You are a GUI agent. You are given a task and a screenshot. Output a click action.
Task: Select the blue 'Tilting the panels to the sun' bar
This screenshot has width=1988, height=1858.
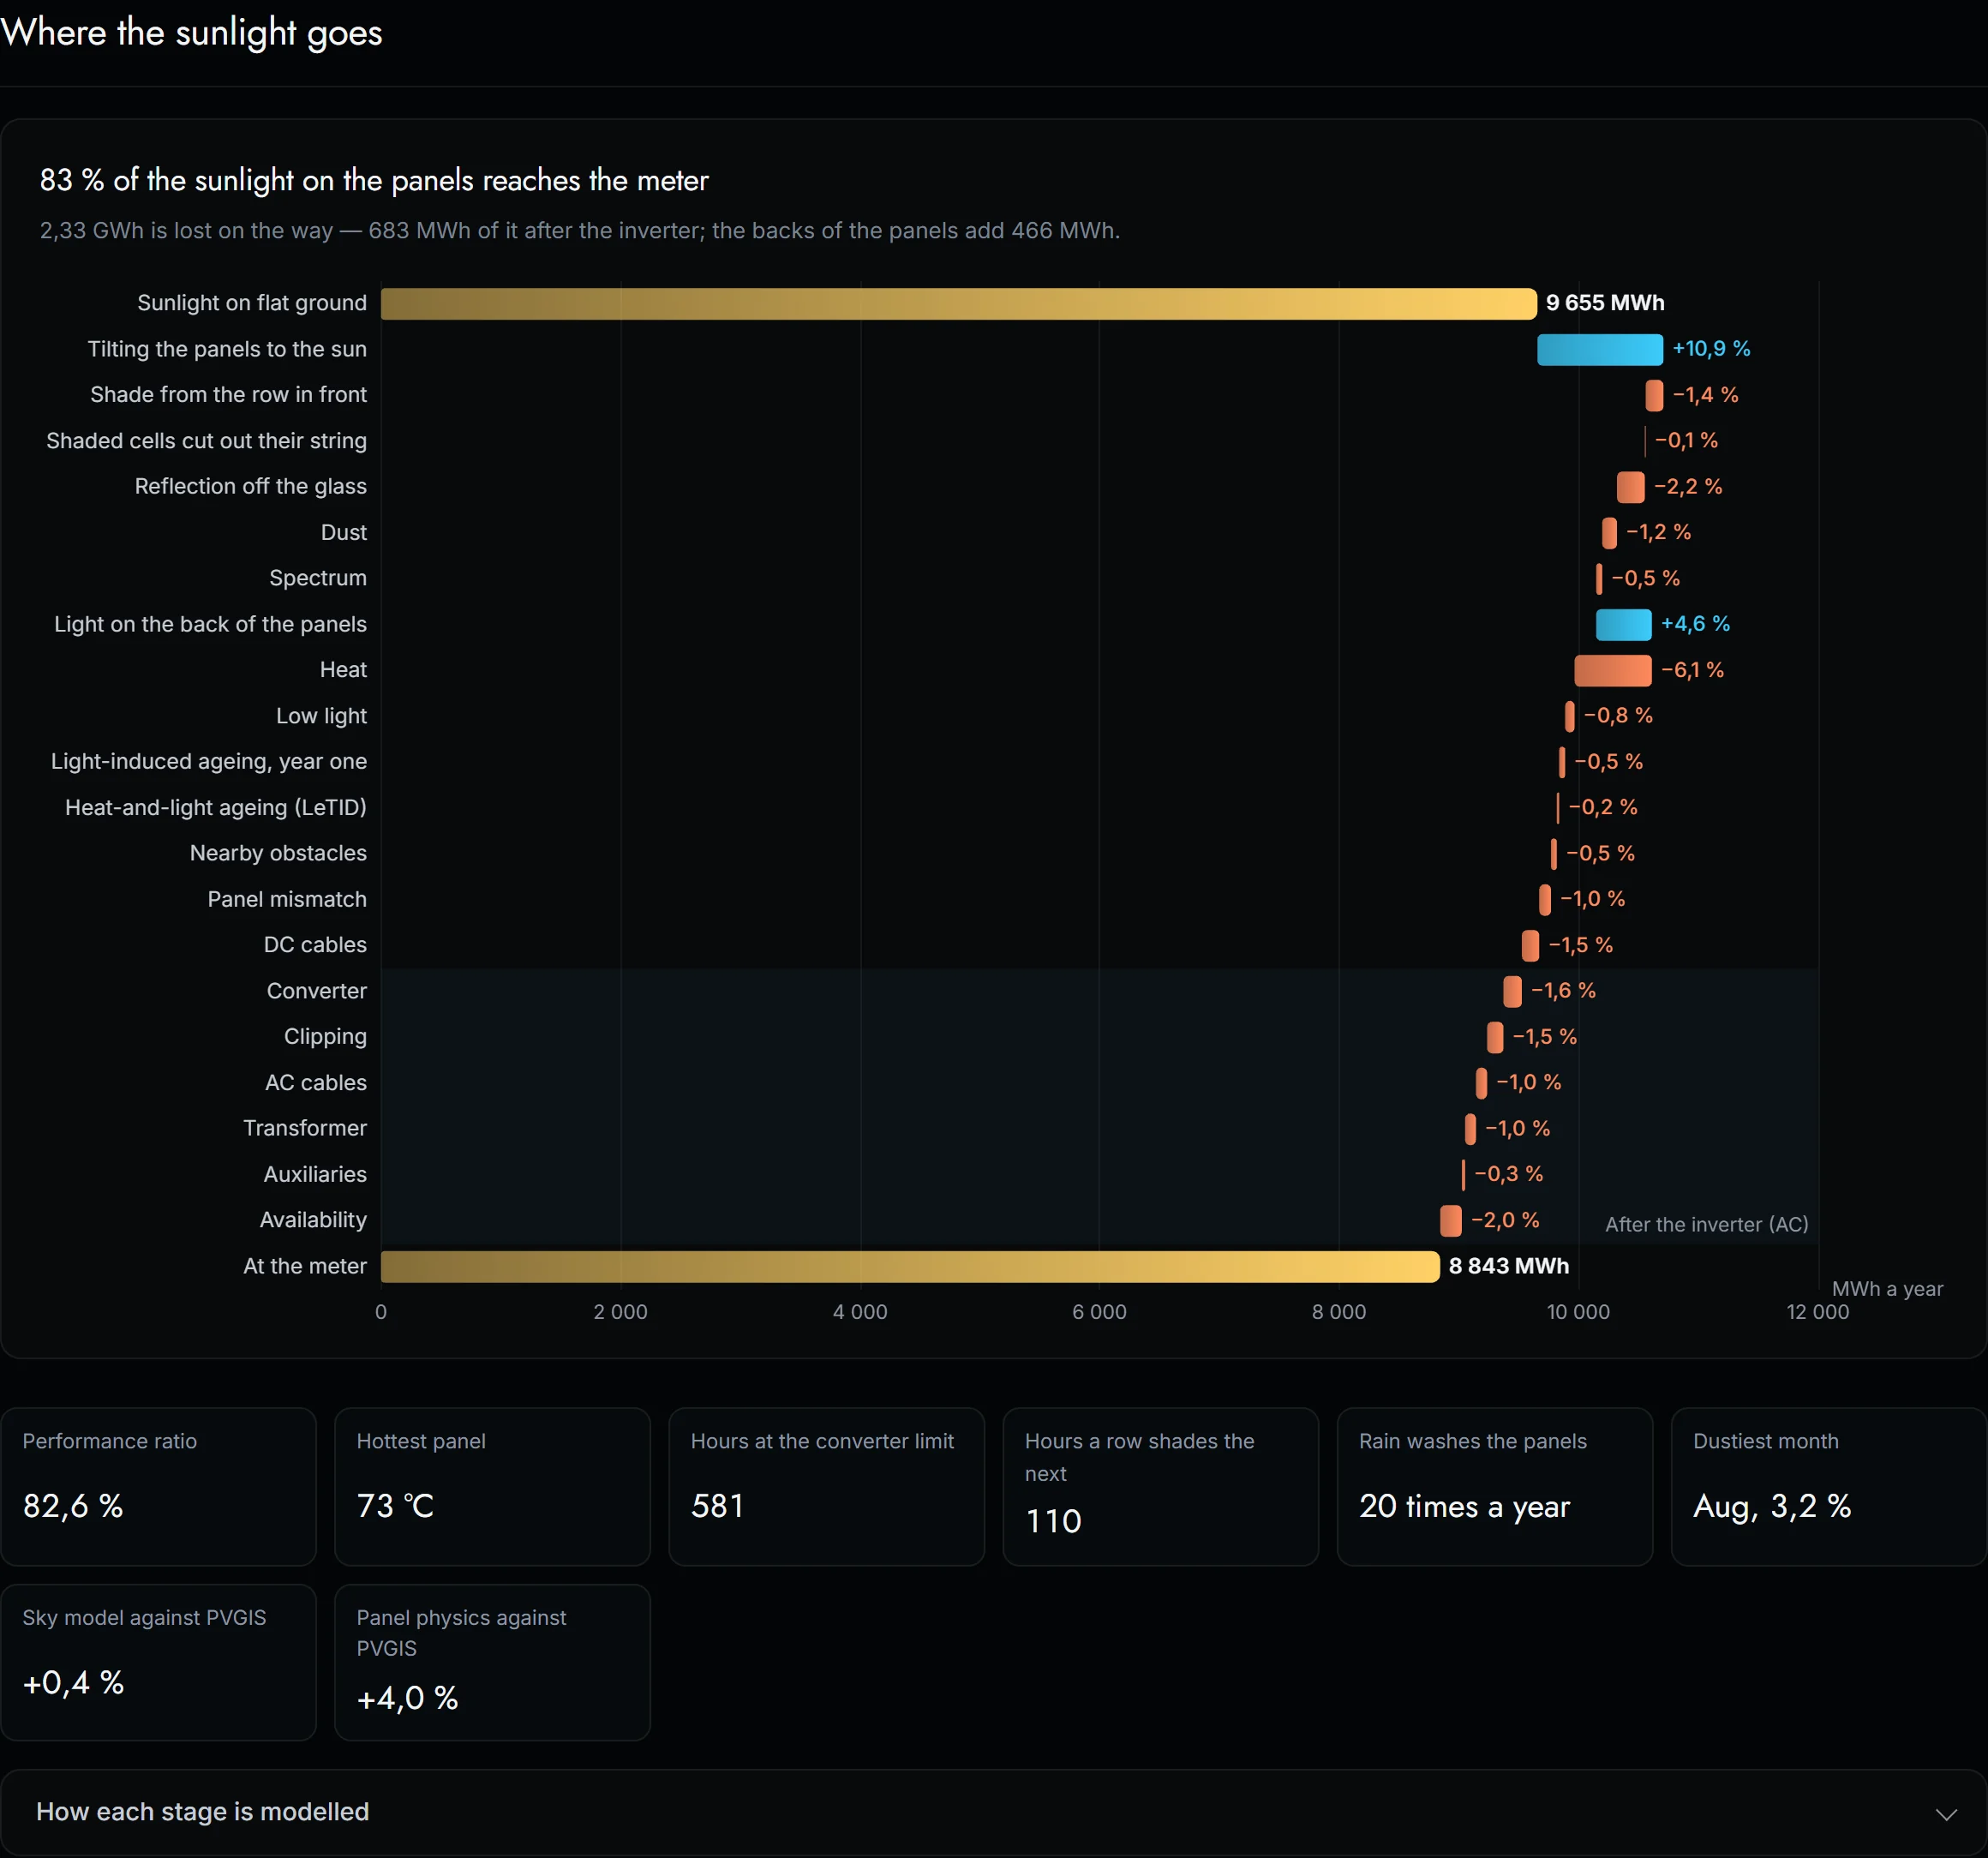(1599, 350)
